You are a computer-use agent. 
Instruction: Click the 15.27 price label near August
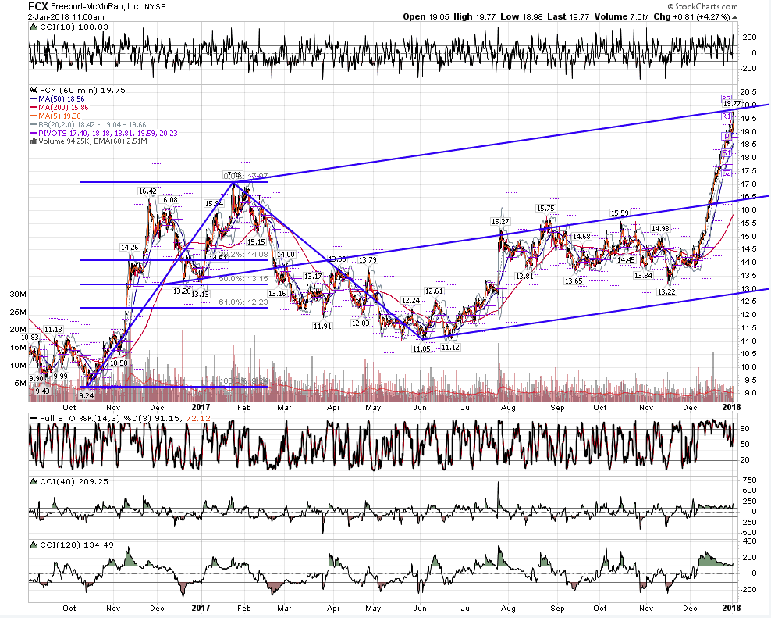point(500,222)
